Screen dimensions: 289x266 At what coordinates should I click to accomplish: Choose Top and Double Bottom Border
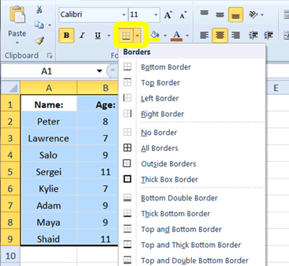(x=192, y=261)
